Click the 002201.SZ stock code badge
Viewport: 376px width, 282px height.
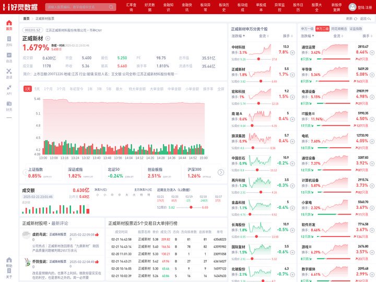32,30
